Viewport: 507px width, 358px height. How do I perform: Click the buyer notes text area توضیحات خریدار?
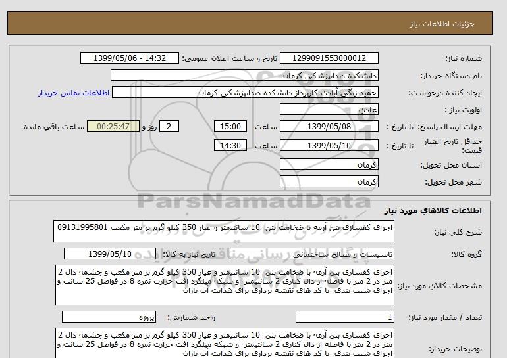click(225, 344)
